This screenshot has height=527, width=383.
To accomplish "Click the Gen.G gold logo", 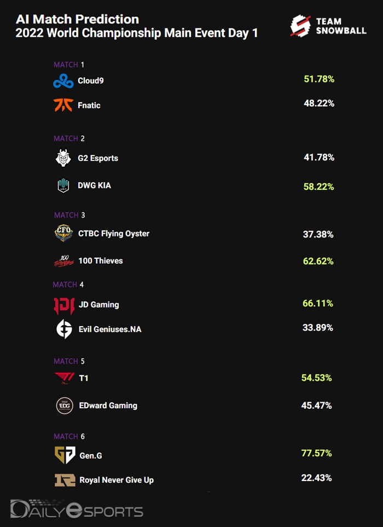I will (x=65, y=455).
